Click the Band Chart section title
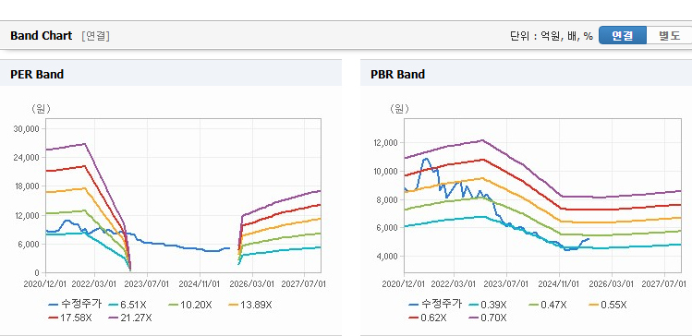 [41, 36]
